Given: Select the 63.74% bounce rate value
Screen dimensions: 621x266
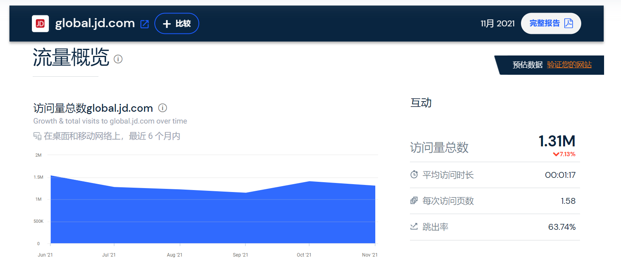Looking at the screenshot, I should 562,227.
